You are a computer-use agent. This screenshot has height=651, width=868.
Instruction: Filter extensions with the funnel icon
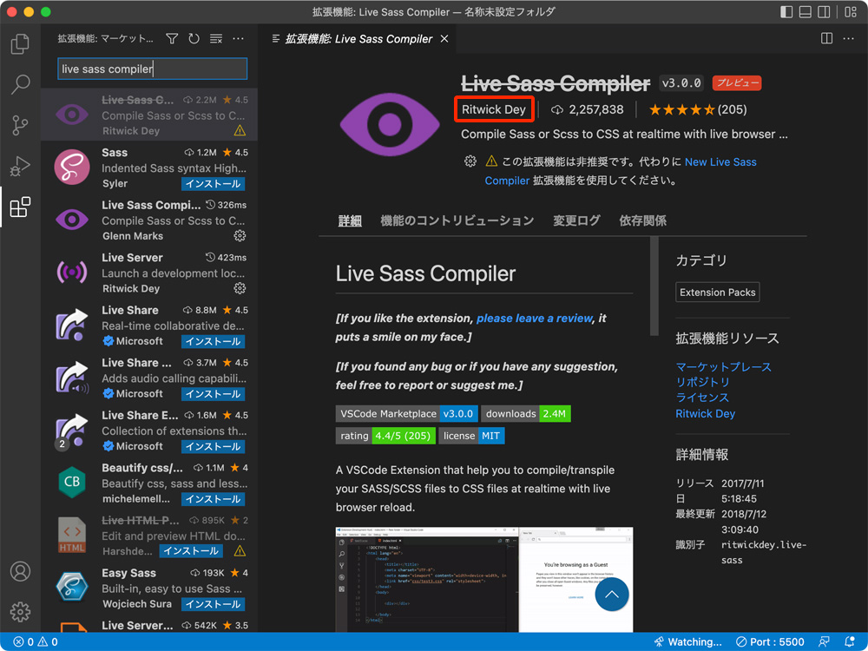[172, 39]
